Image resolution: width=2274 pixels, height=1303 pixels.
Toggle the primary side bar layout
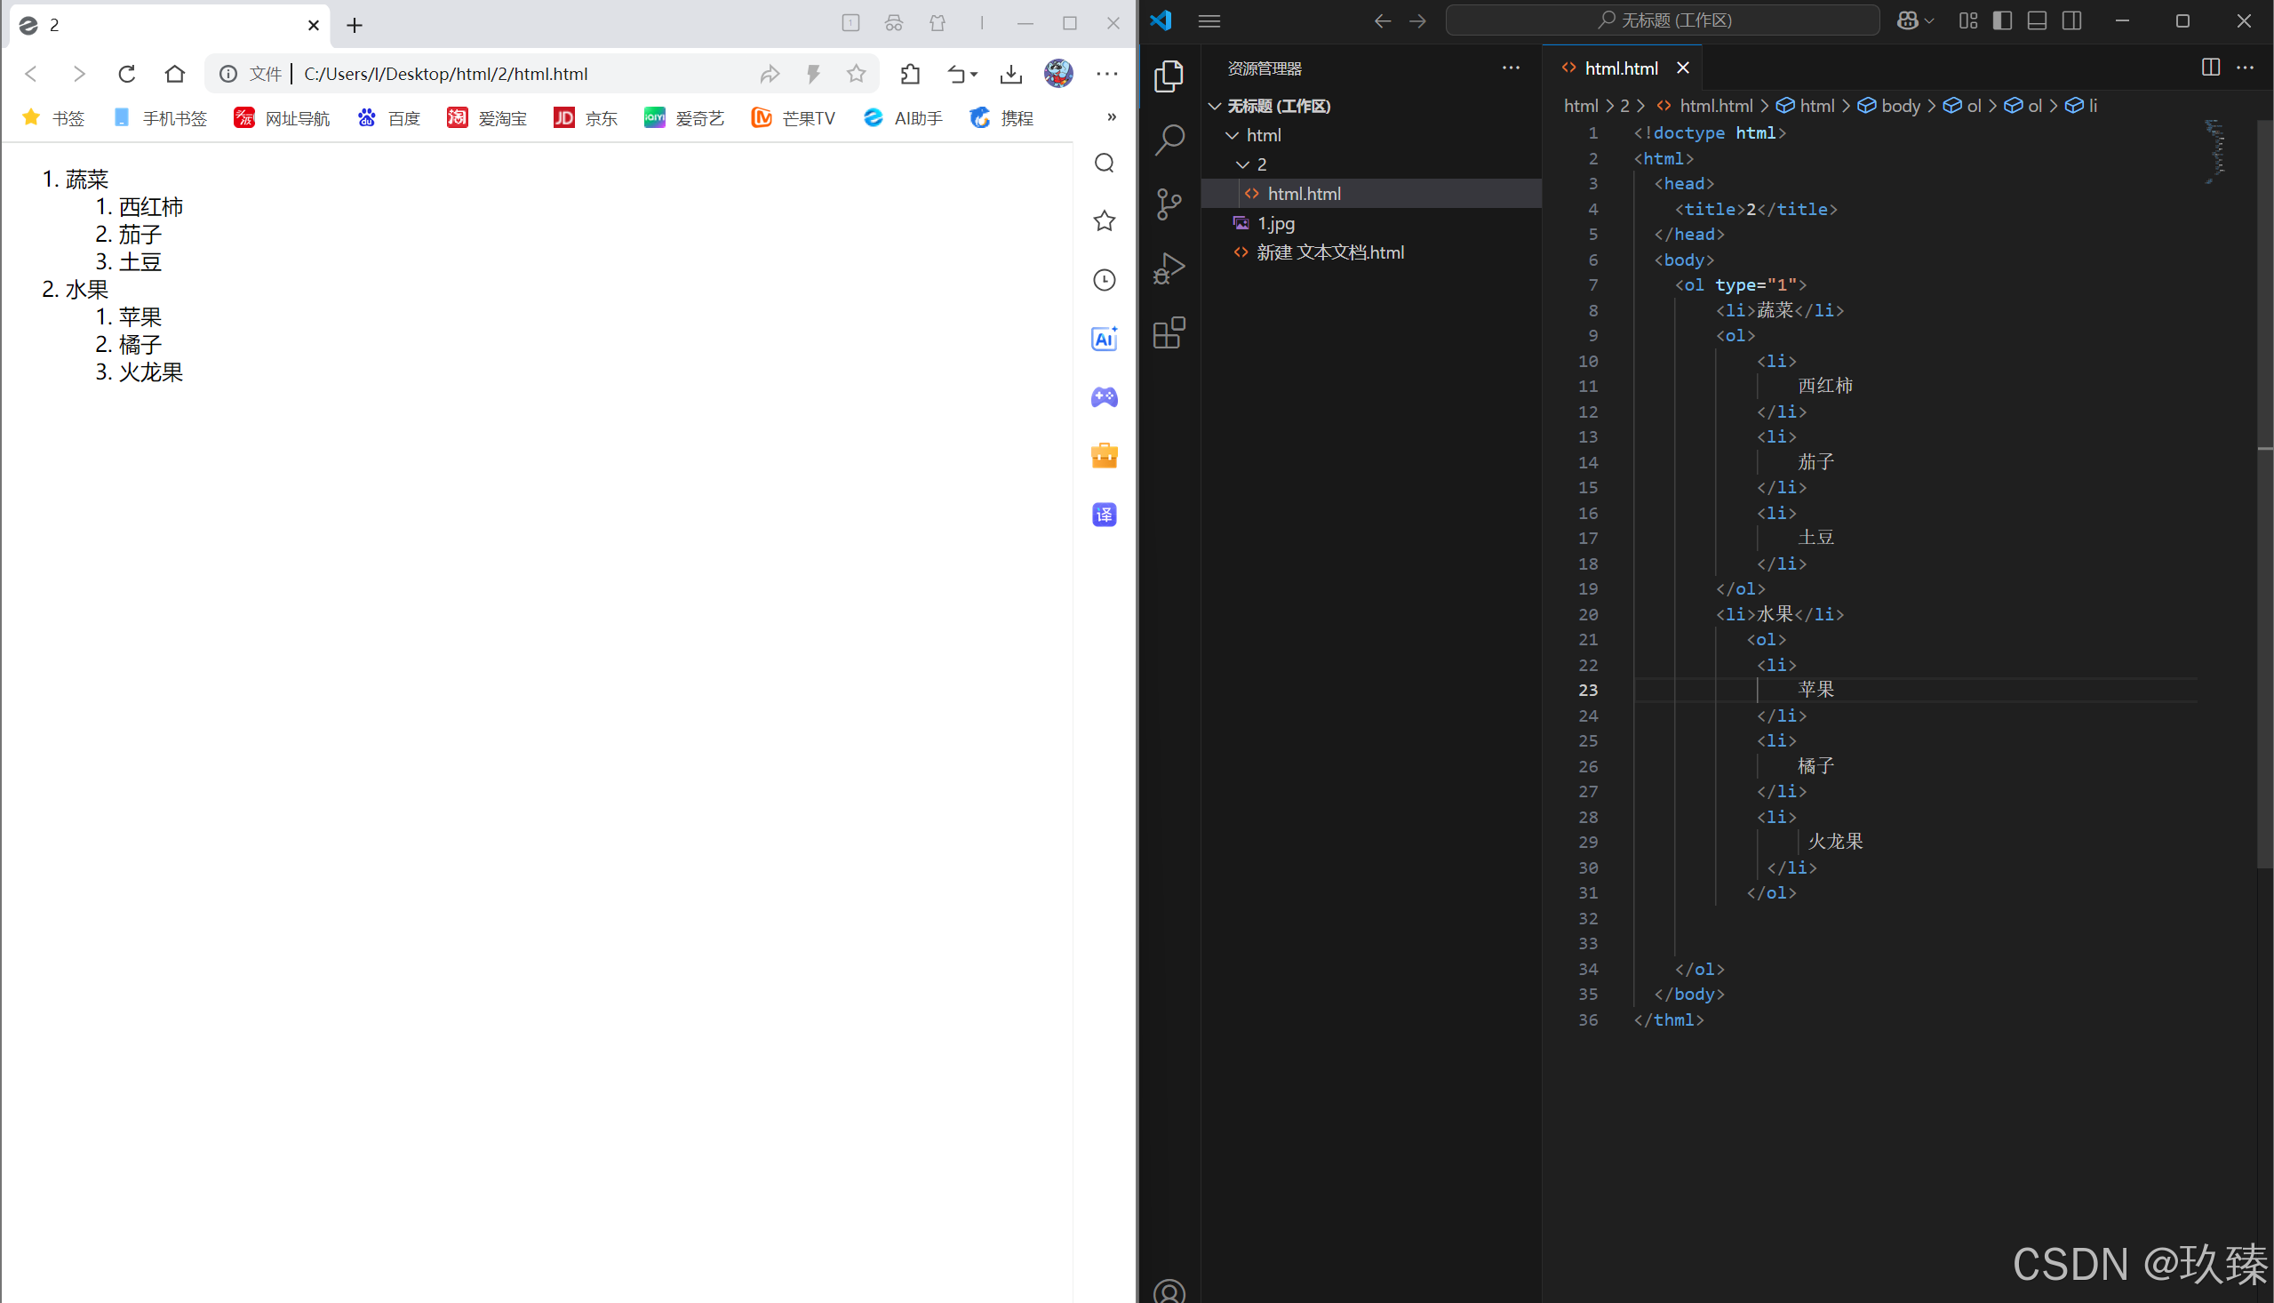2002,20
